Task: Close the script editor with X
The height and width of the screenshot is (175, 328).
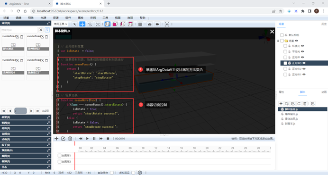Action: pyautogui.click(x=272, y=32)
